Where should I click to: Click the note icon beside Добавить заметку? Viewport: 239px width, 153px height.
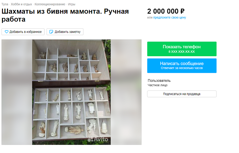(x=51, y=32)
